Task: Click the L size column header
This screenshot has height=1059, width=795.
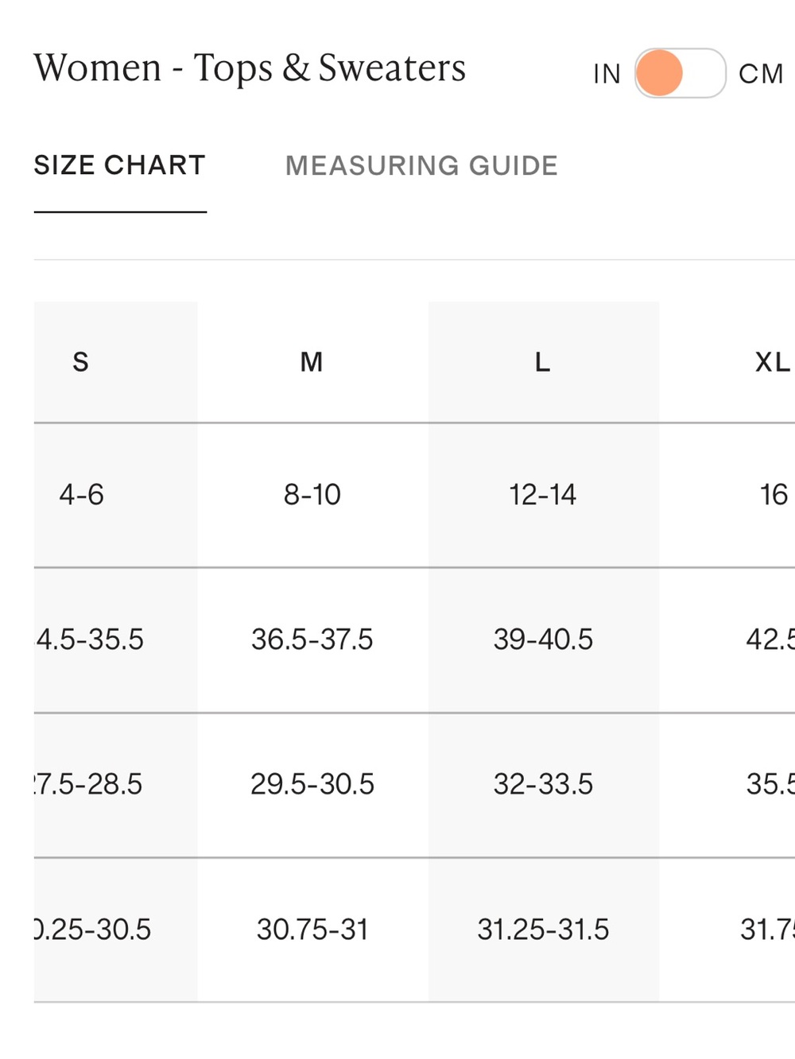Action: point(543,362)
